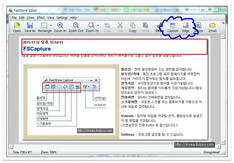The width and height of the screenshot is (234, 163).
Task: Click the 스크롤화면 label in the diagram
Action: [x=44, y=124]
